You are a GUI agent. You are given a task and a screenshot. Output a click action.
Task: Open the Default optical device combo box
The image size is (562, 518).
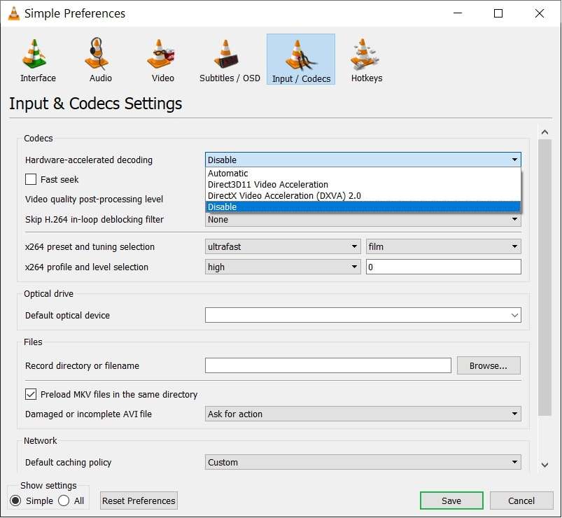363,315
